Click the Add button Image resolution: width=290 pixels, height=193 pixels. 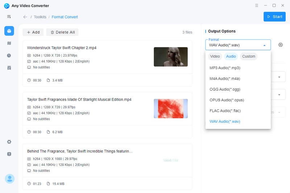pos(33,32)
